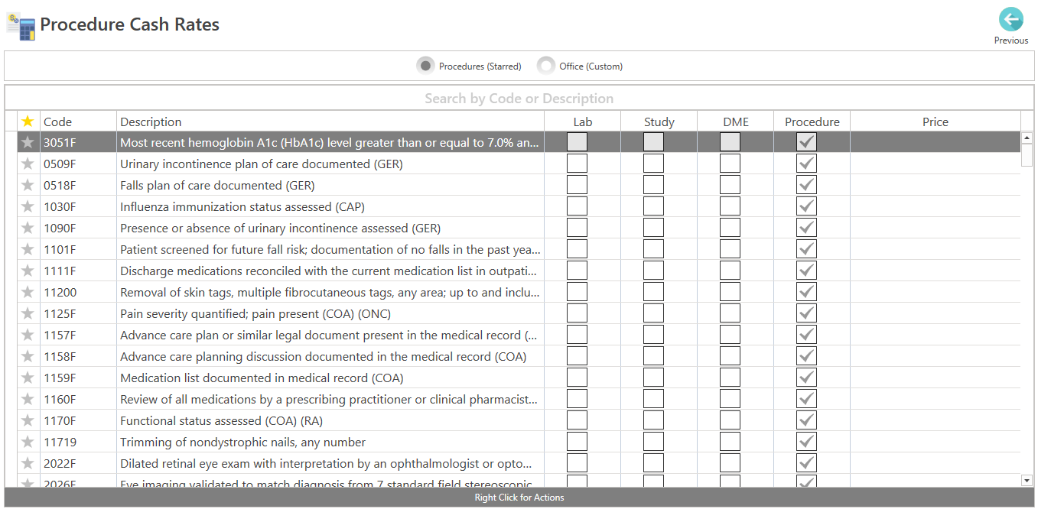Click the Right Click for Actions bar
1038x509 pixels.
pyautogui.click(x=519, y=498)
